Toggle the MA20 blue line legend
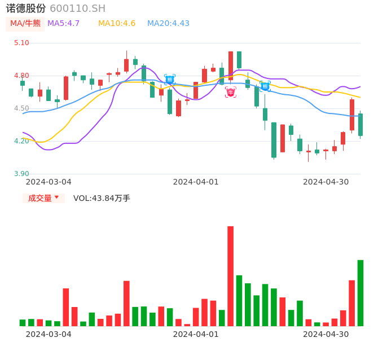The height and width of the screenshot is (342, 387). [x=168, y=24]
